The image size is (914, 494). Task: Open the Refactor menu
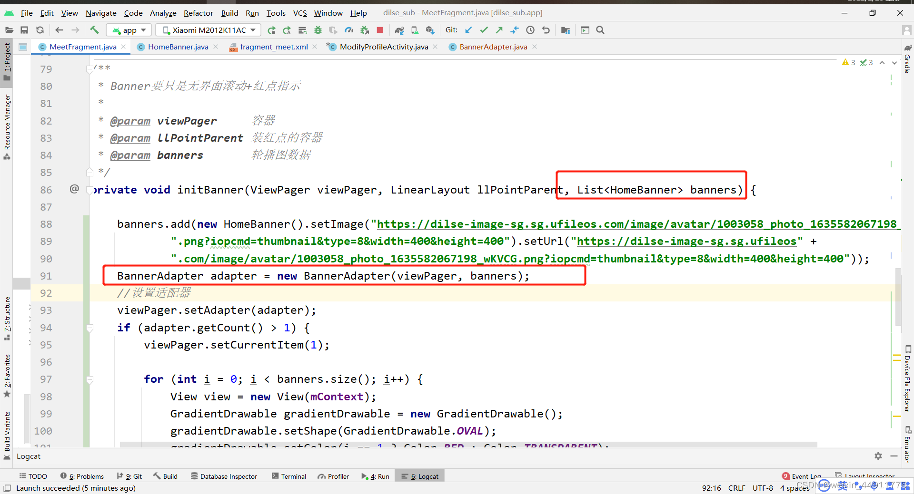(198, 13)
